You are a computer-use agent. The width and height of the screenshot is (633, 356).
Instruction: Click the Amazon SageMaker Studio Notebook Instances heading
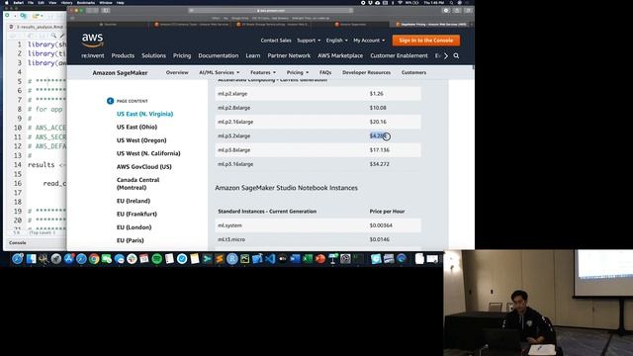click(286, 188)
